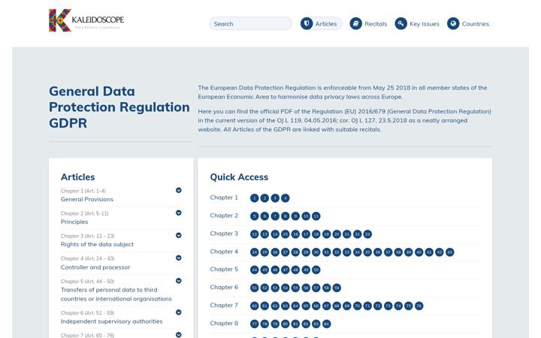Expand Chapter 5 Transfers chevron
Screen dimensions: 541x338
178,281
